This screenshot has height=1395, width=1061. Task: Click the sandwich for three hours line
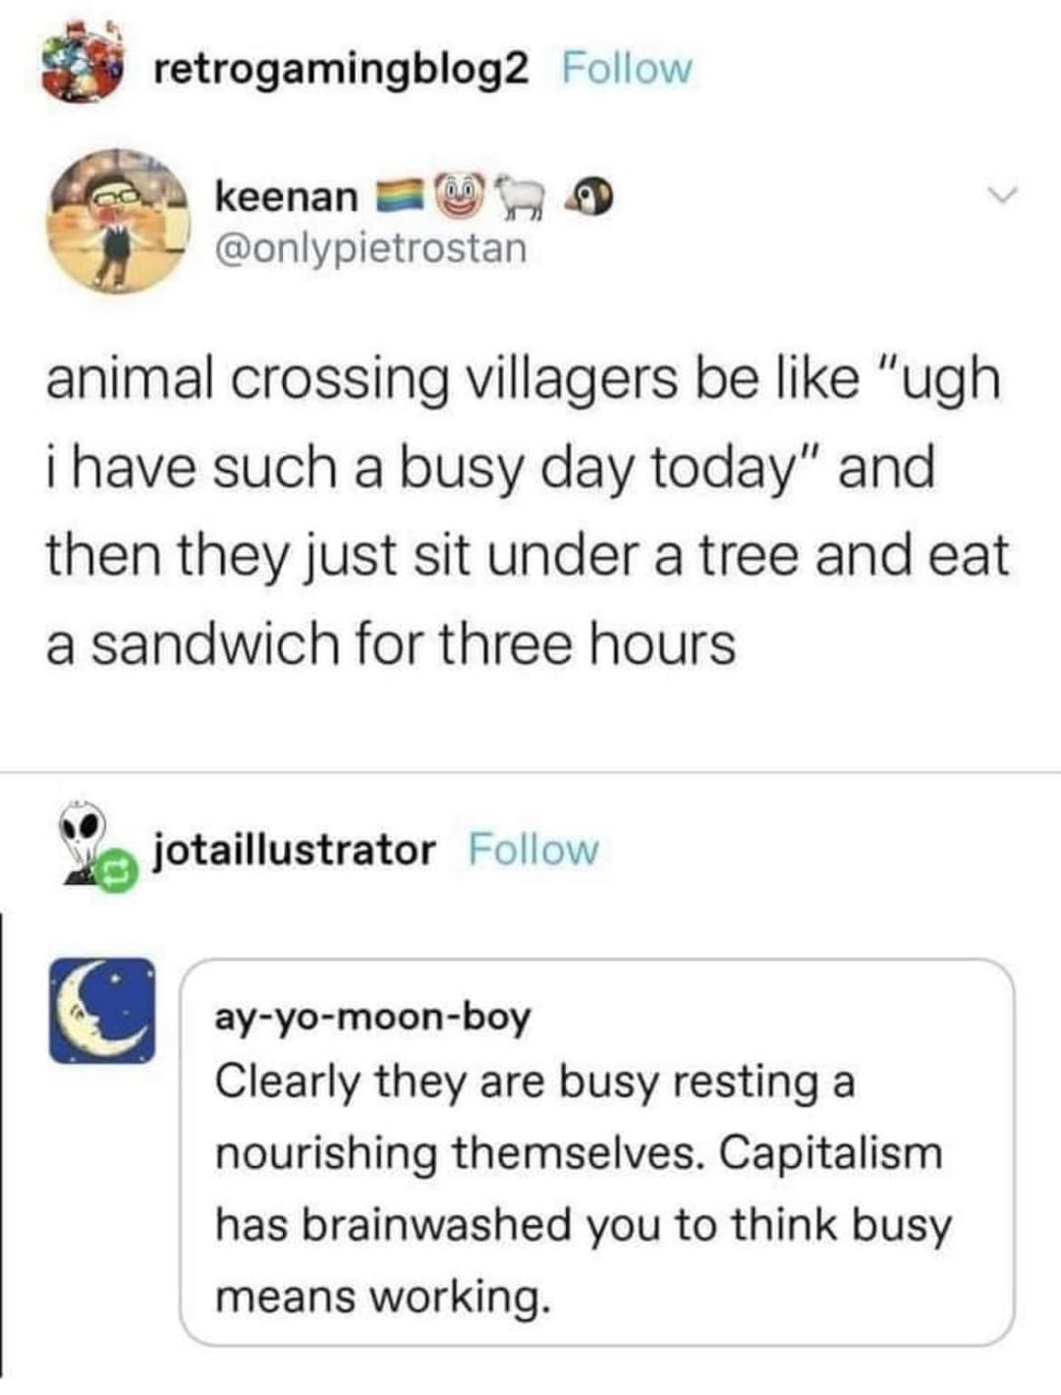pyautogui.click(x=390, y=644)
